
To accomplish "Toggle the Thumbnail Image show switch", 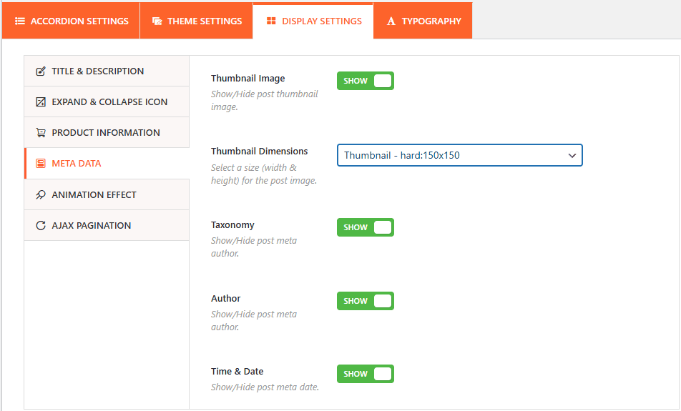I will [366, 81].
